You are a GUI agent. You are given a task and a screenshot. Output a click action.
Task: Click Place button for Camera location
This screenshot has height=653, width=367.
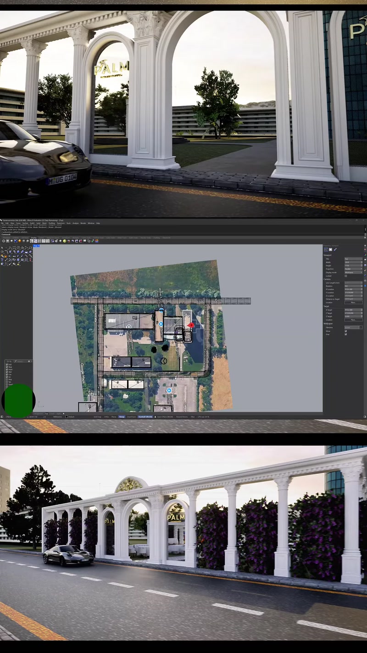(353, 303)
